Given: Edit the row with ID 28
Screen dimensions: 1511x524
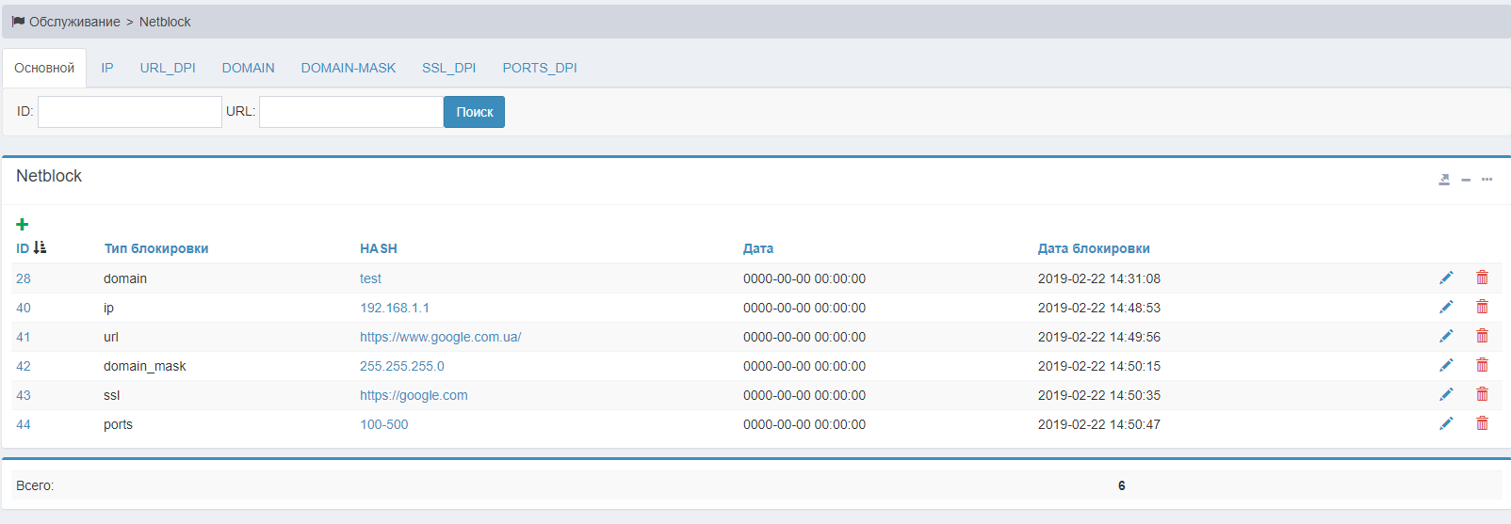Looking at the screenshot, I should coord(1446,278).
